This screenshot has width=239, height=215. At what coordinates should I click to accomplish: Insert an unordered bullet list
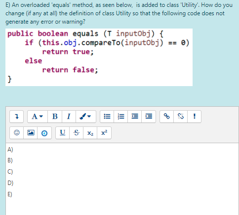[x=107, y=117]
